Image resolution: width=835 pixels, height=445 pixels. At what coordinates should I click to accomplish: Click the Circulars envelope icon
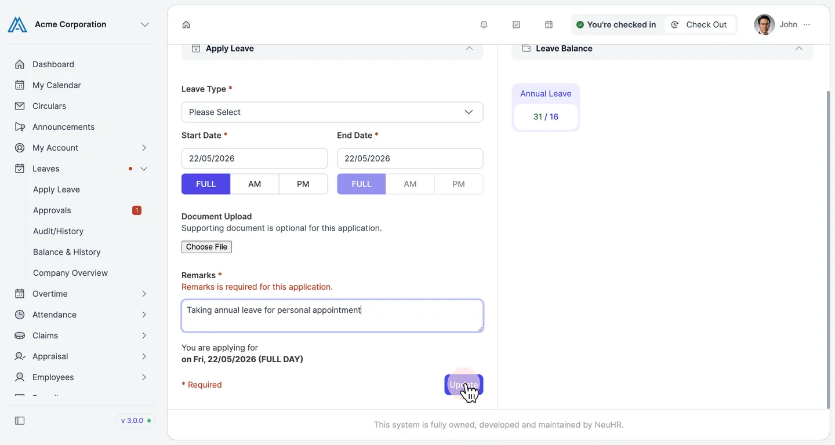[20, 106]
